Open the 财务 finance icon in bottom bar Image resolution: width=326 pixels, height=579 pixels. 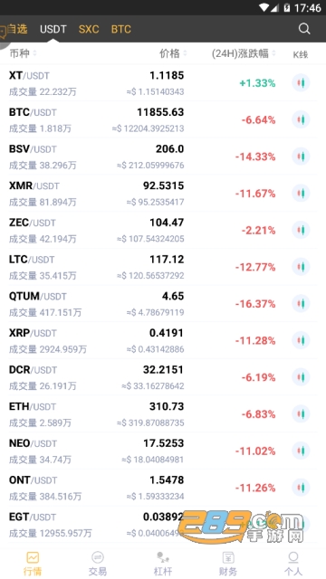click(227, 557)
